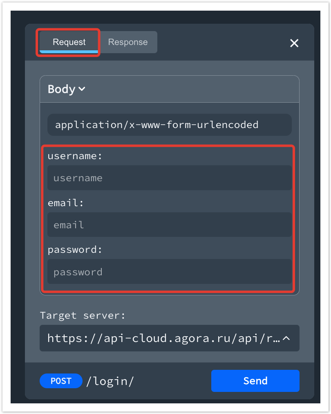
Task: Expand the Target server URL dropdown
Action: tap(163, 338)
